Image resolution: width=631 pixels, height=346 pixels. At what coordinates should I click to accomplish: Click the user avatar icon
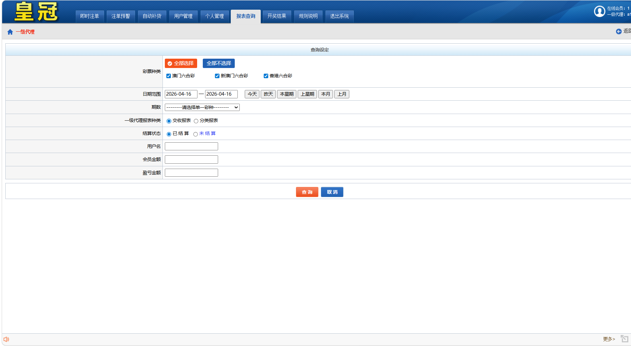[599, 11]
